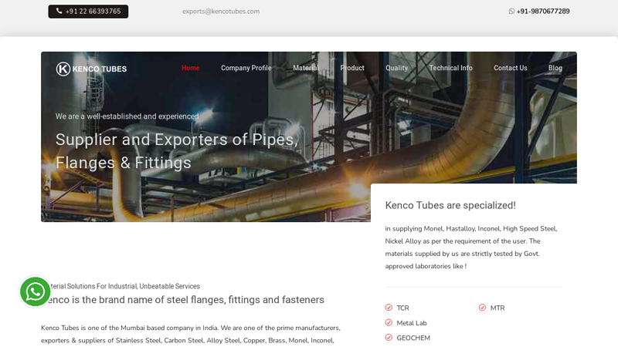Open the Material menu

pyautogui.click(x=306, y=68)
